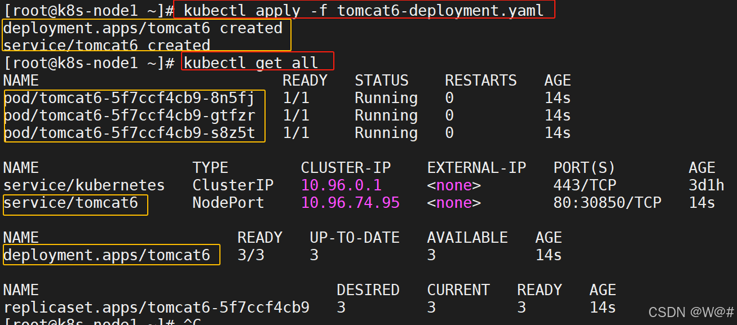Click the deployment.apps/tomcat6 name
This screenshot has width=737, height=325.
point(107,255)
